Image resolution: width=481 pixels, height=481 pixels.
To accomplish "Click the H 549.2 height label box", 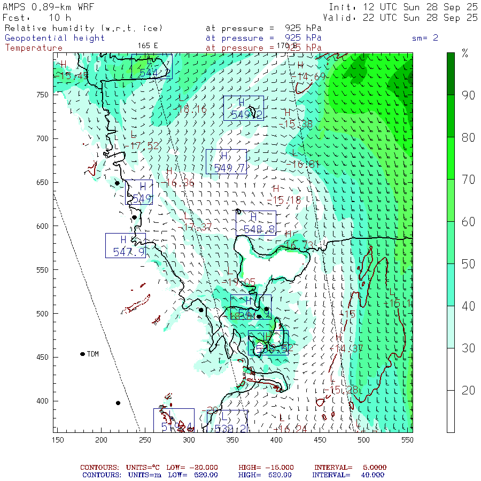I will coord(243,108).
